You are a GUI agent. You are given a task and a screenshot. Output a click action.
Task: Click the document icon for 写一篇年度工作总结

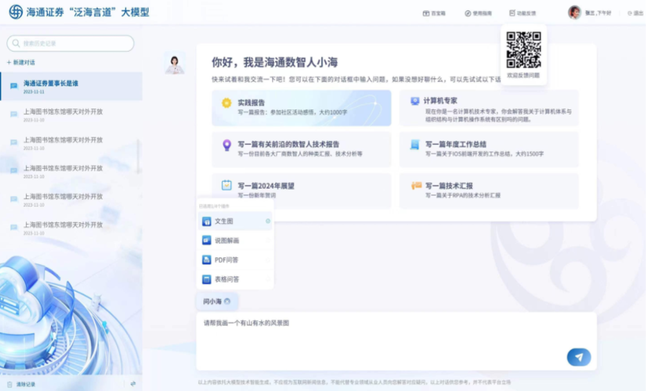[x=415, y=144]
